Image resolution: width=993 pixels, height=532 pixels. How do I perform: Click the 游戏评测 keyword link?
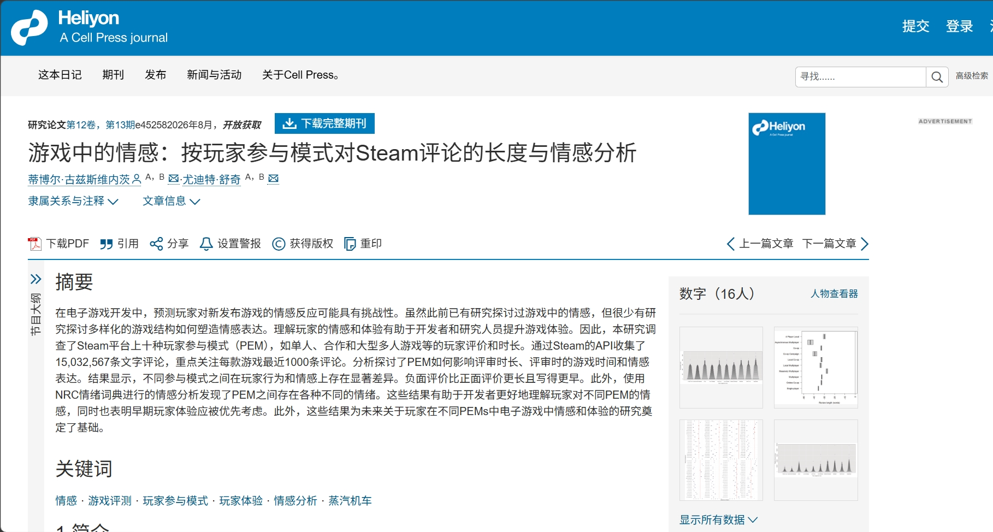(x=110, y=501)
